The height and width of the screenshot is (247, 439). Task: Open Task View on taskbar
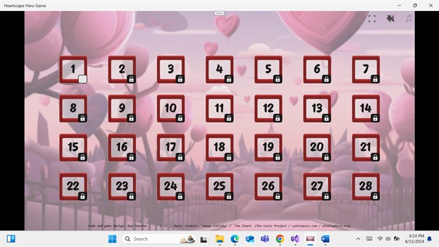pos(204,239)
